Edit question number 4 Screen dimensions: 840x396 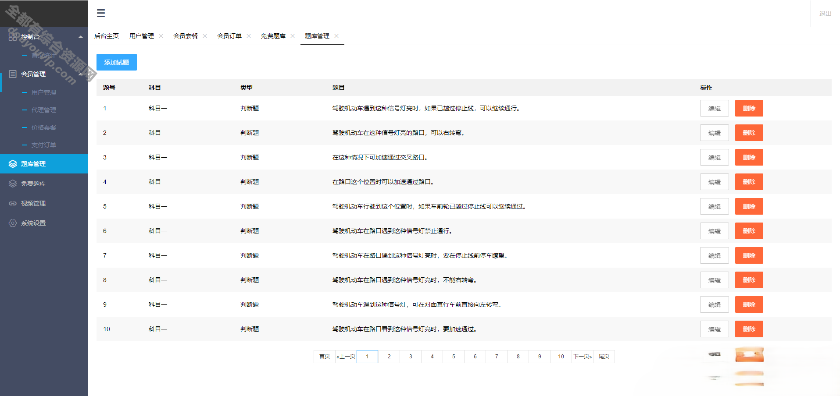714,182
